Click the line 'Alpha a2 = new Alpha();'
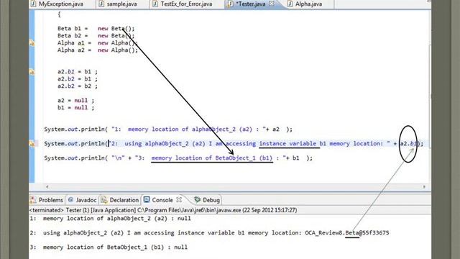Screen dimensions: 460x259 click(98, 50)
